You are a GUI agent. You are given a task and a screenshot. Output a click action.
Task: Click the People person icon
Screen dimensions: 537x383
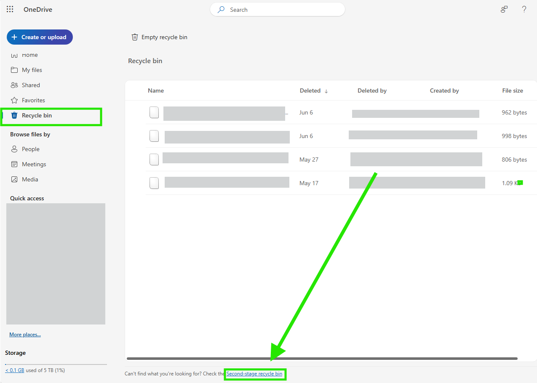[14, 149]
